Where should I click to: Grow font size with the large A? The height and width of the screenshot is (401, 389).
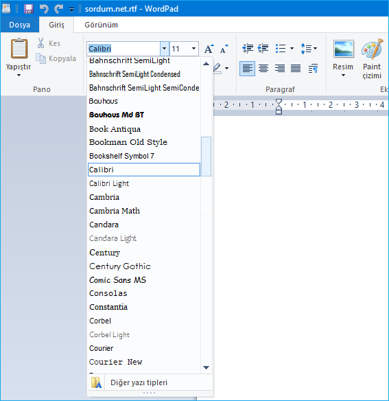[209, 49]
